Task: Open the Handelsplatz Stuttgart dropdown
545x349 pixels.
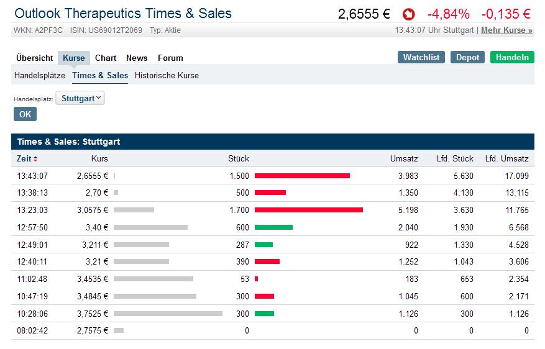Action: click(80, 98)
